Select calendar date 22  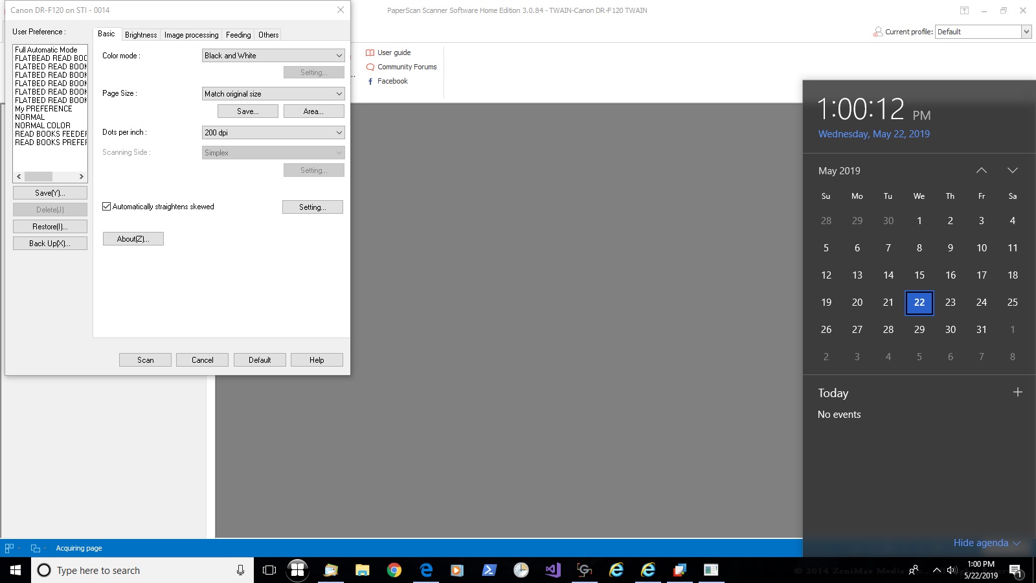(x=919, y=303)
